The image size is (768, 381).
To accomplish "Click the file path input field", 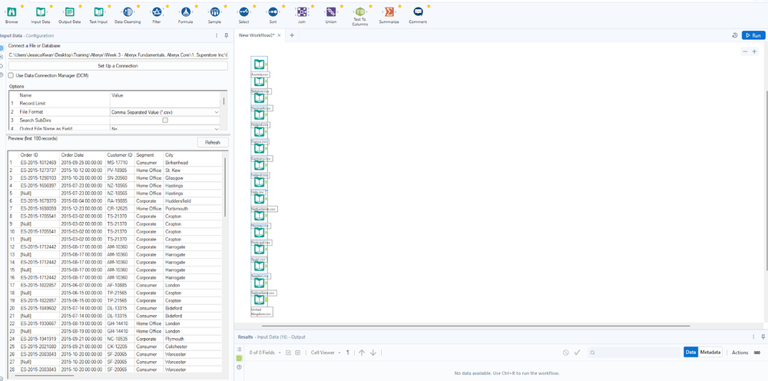I will [x=118, y=54].
